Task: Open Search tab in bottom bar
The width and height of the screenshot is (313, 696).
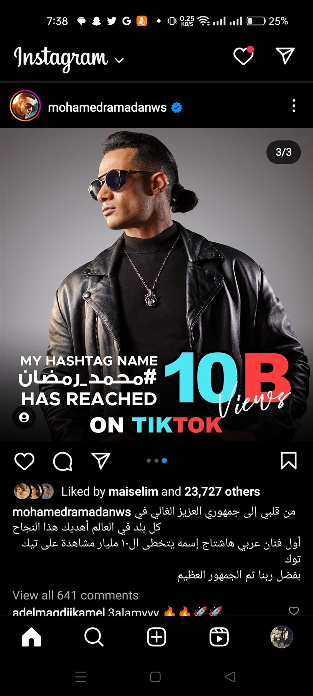Action: [94, 637]
